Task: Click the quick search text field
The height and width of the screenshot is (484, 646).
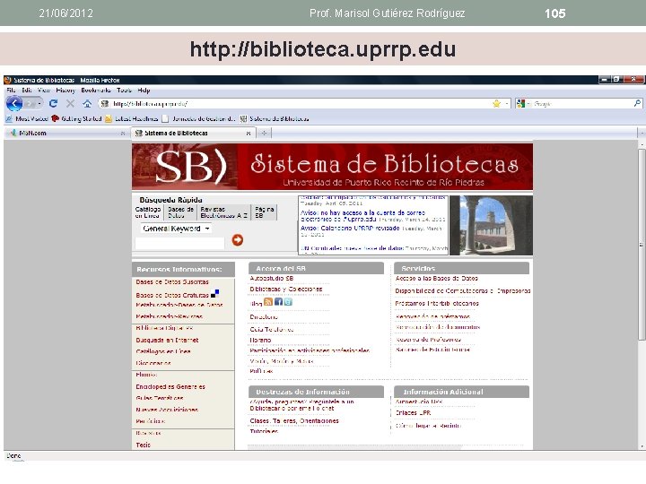Action: point(179,243)
